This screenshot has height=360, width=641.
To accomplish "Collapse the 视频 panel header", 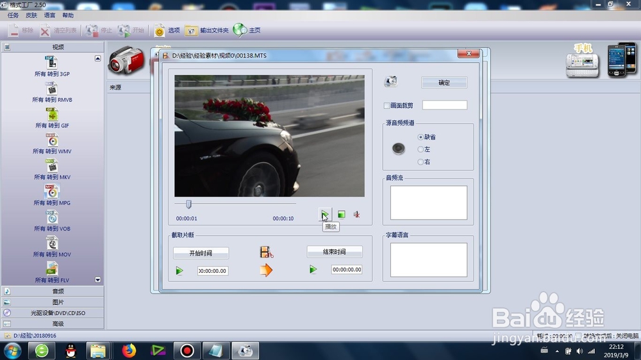I will (53, 47).
